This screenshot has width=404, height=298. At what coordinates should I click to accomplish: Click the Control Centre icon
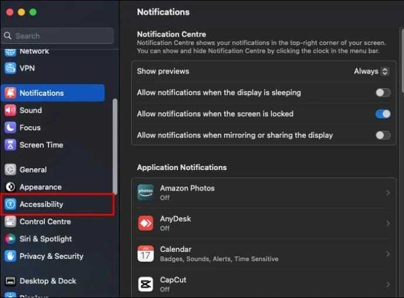tap(11, 221)
